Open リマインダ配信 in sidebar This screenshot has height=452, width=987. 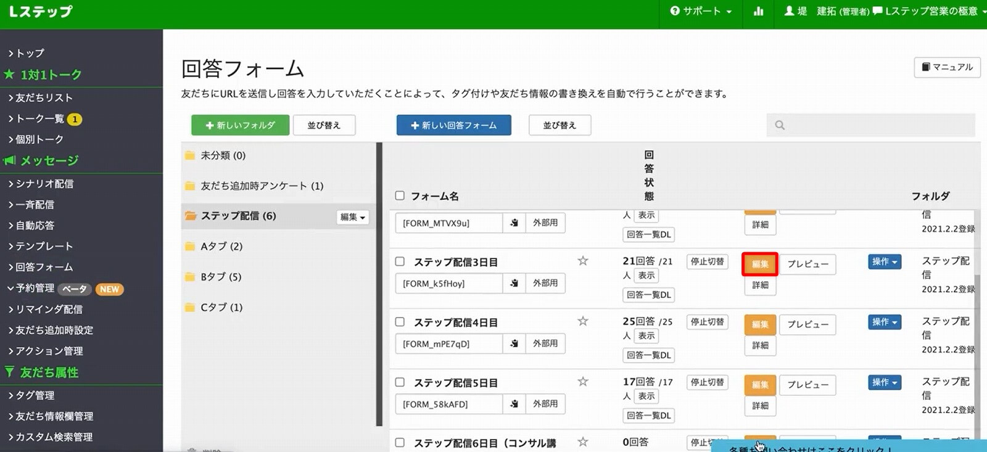pos(44,309)
